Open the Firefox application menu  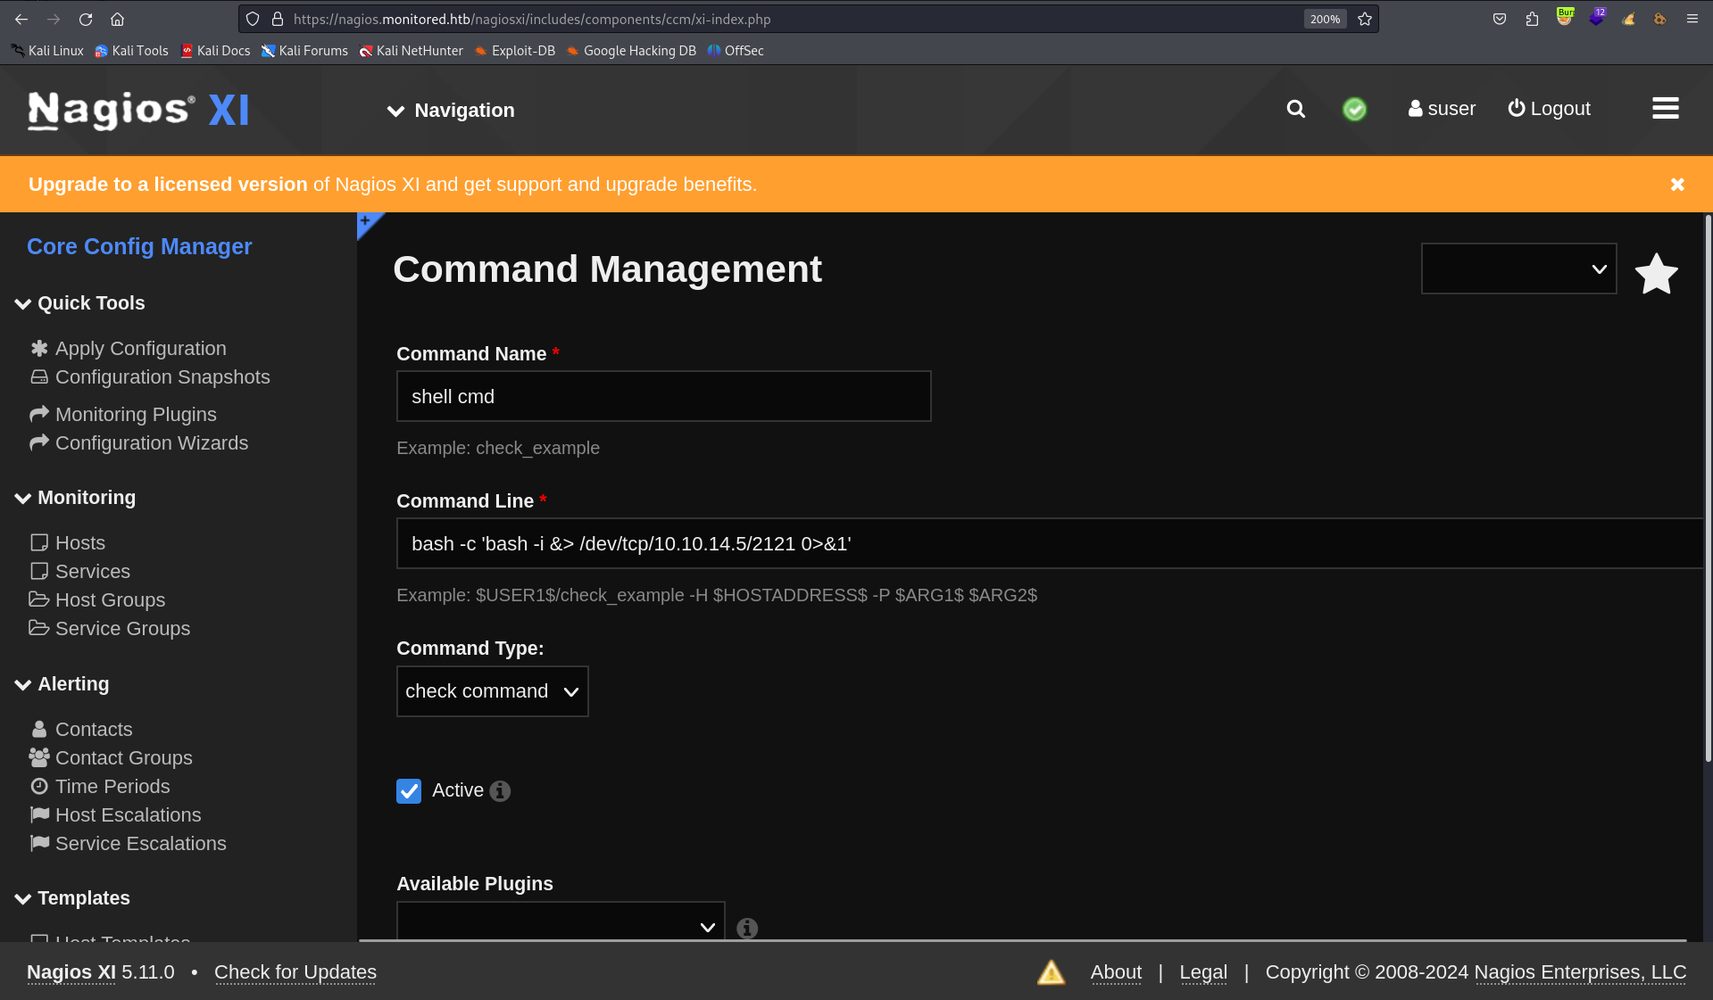(x=1692, y=19)
